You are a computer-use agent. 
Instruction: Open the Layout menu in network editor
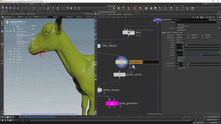118,17
